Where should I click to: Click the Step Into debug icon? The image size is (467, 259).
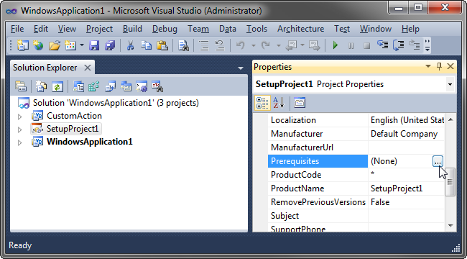click(382, 45)
